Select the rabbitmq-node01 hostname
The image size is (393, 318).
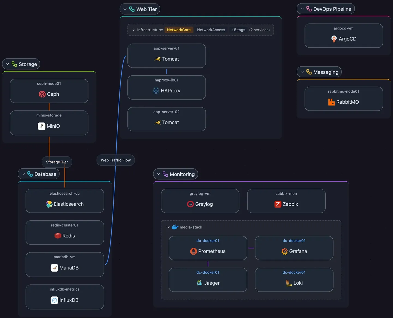pyautogui.click(x=344, y=92)
